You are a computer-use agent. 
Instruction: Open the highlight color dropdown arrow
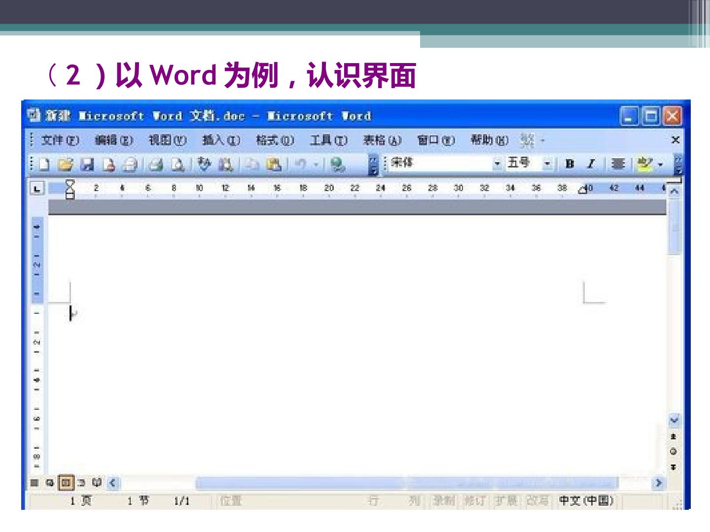click(x=660, y=164)
